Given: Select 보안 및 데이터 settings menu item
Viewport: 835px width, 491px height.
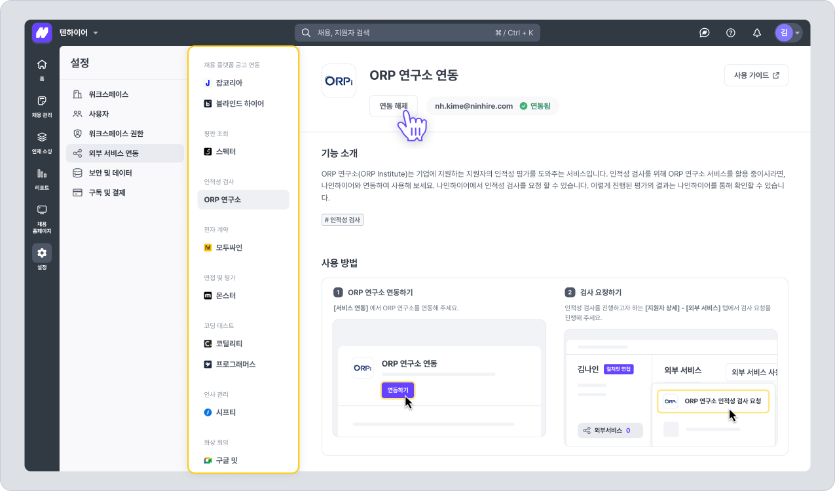Looking at the screenshot, I should click(124, 173).
